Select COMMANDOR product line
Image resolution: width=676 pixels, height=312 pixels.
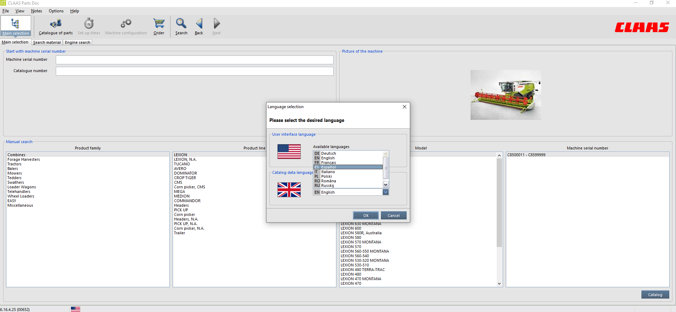(x=187, y=201)
